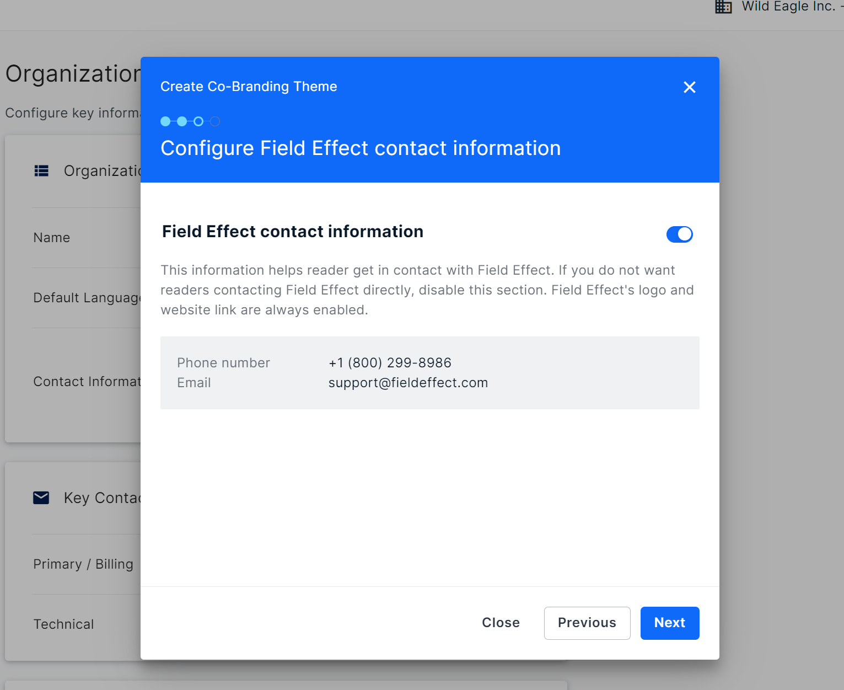This screenshot has width=844, height=690.
Task: Click the Contact Information row label
Action: [87, 382]
